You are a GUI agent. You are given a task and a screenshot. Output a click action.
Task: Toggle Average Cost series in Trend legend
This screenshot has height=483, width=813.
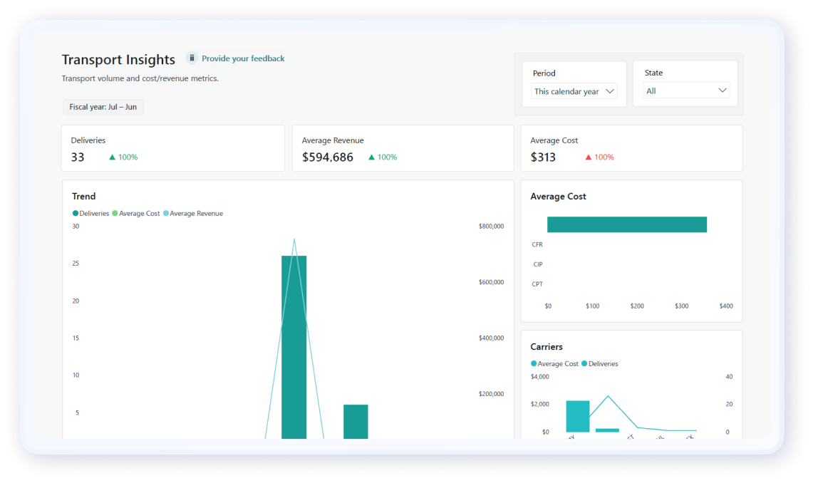139,214
